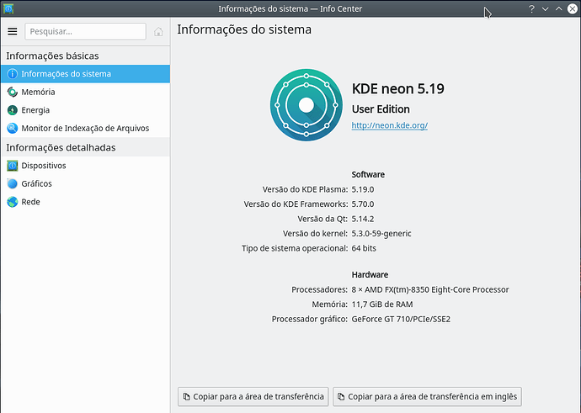Click the Gráficos icon in the sidebar
This screenshot has height=413, width=581.
(x=12, y=183)
